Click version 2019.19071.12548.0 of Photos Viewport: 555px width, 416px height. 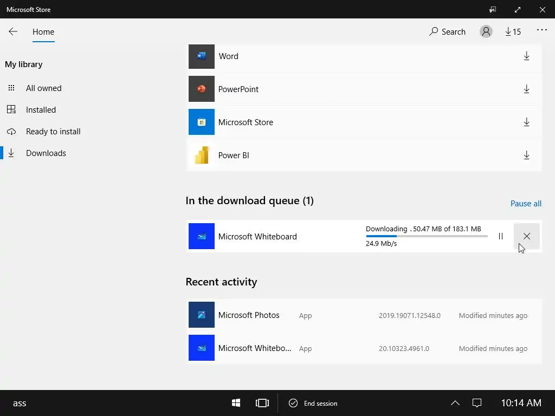[x=410, y=315]
